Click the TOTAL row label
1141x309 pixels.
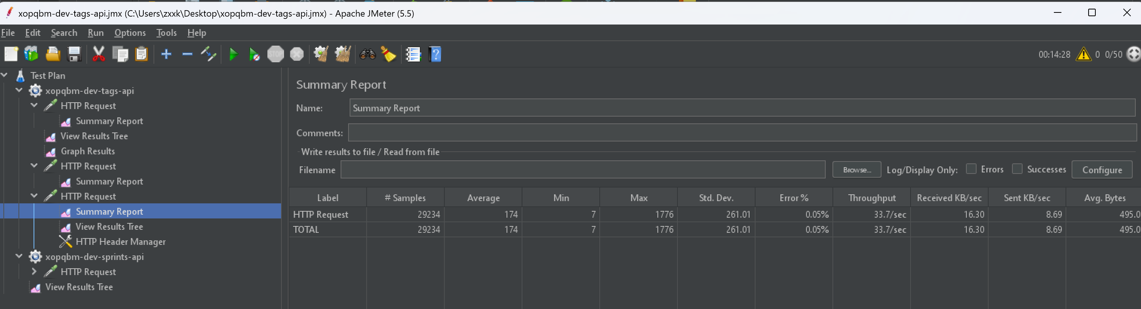click(306, 229)
